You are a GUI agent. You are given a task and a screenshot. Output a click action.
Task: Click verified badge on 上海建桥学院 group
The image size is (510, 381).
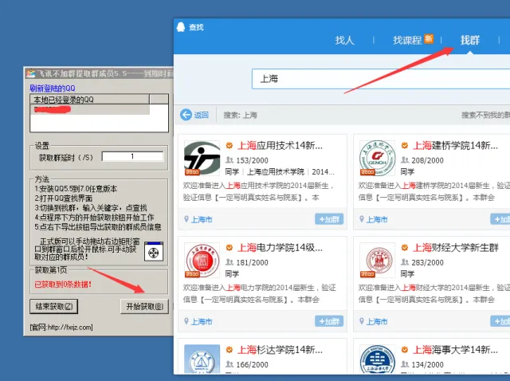[405, 145]
